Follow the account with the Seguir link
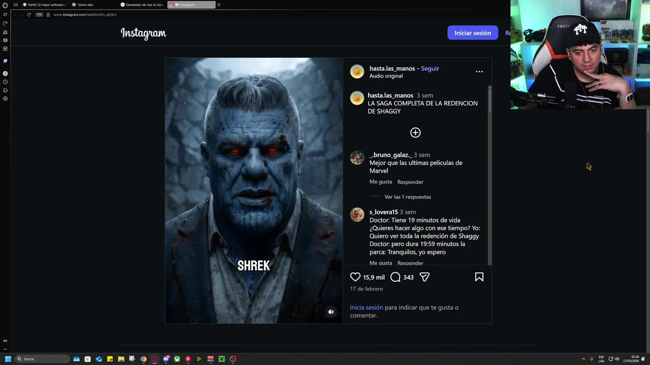 point(430,68)
